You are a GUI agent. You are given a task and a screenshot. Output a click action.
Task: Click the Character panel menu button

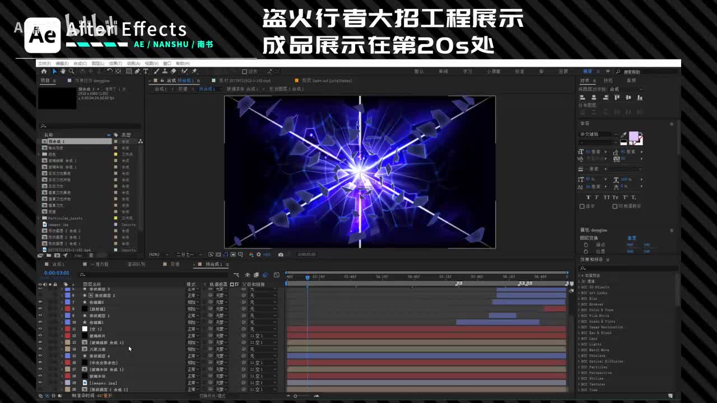coord(672,124)
